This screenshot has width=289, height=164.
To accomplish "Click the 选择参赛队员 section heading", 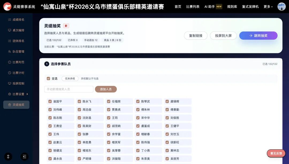I will [61, 64].
